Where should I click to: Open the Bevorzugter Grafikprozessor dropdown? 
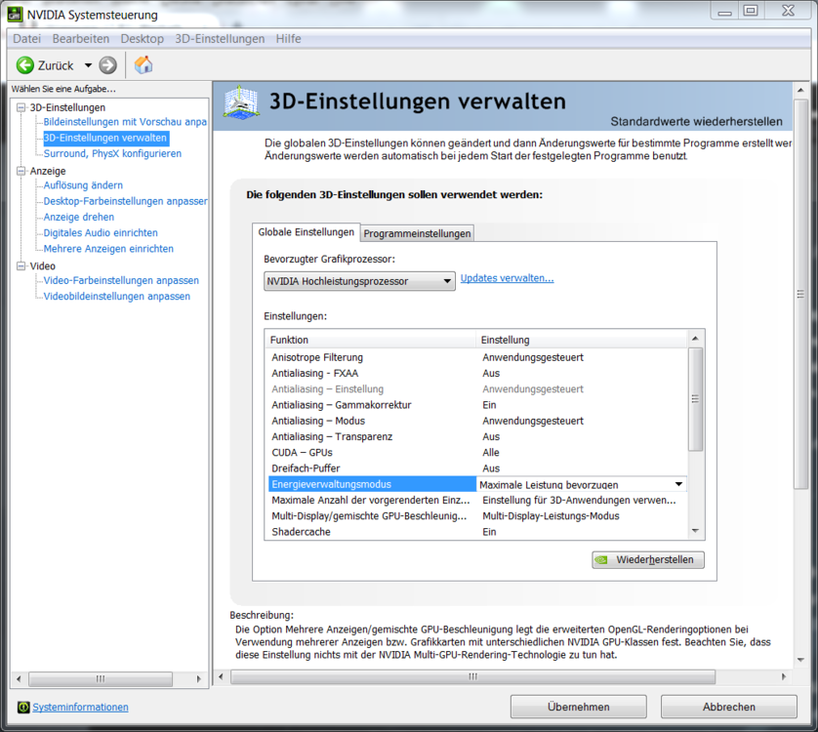[359, 282]
